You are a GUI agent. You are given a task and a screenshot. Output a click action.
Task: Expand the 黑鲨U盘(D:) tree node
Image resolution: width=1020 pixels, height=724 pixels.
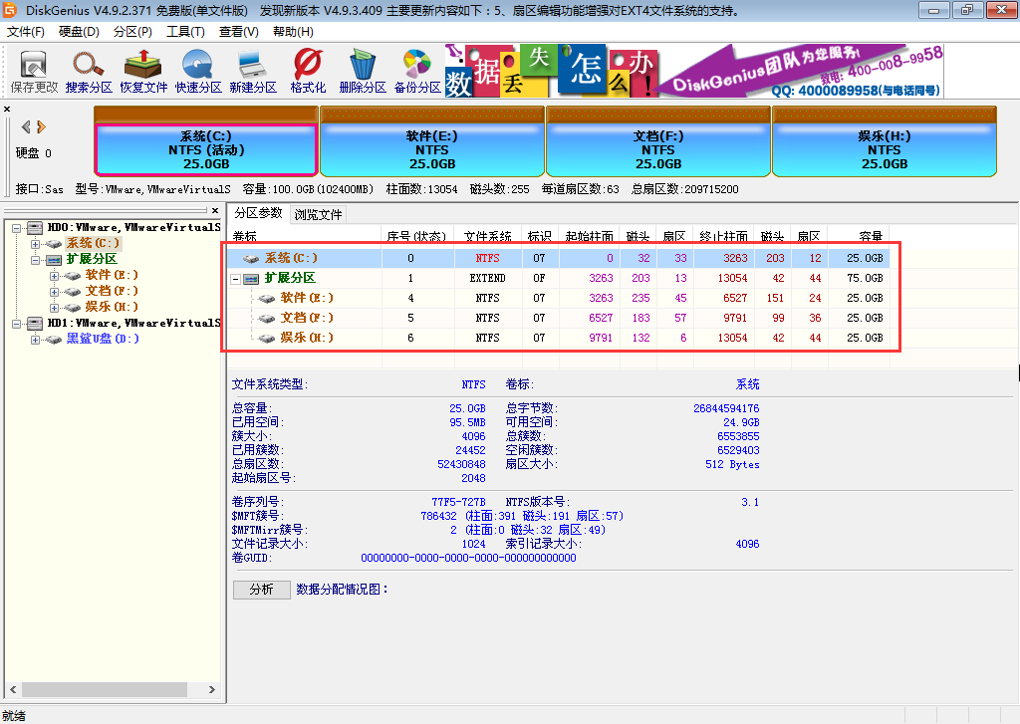(36, 340)
